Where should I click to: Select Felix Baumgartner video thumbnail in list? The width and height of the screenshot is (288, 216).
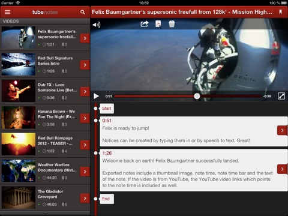(x=19, y=37)
